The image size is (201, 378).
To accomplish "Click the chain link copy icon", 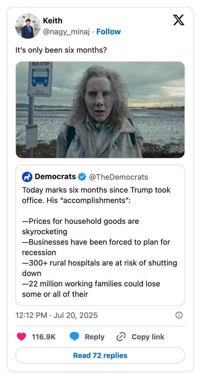I will 121,337.
